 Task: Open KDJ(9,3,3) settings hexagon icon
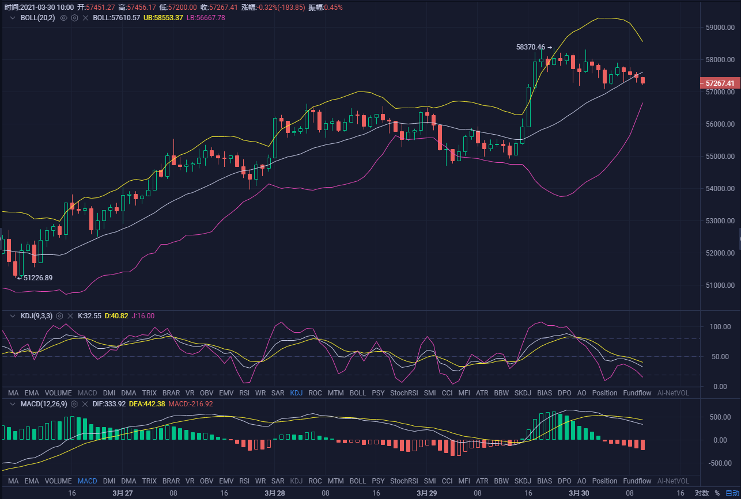point(59,316)
